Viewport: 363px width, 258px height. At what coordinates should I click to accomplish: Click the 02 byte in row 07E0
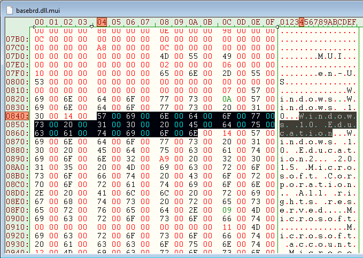pos(164,65)
